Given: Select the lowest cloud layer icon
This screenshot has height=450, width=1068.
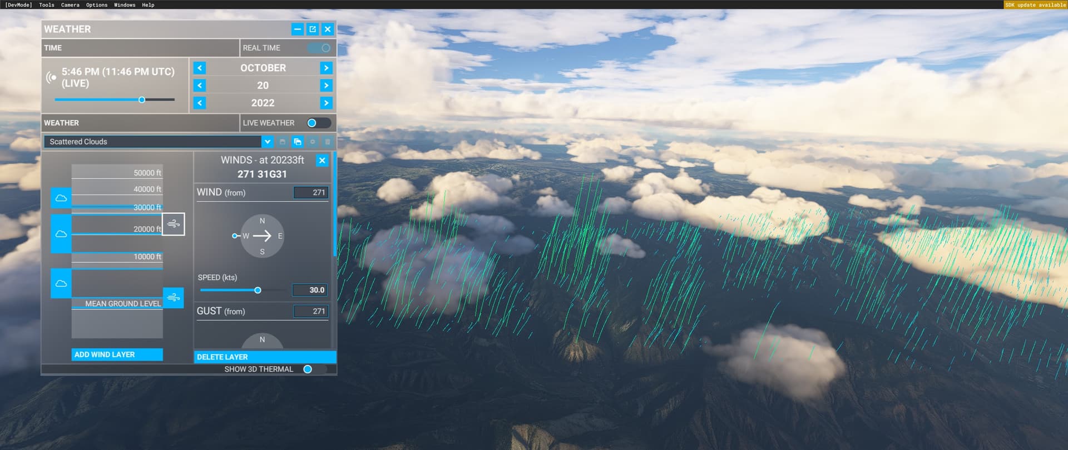Looking at the screenshot, I should click(x=61, y=283).
